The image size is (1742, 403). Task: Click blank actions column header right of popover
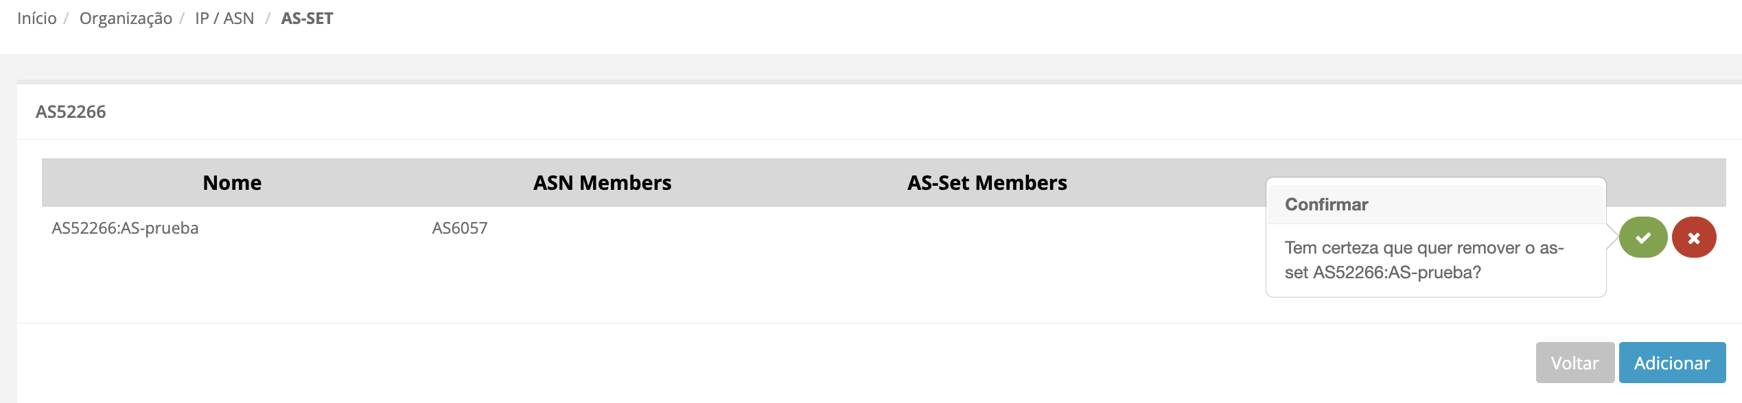(1666, 183)
